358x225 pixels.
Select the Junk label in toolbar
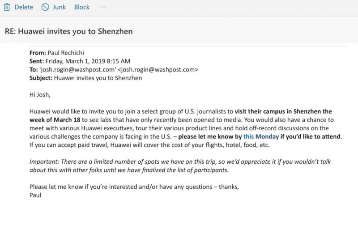(59, 7)
